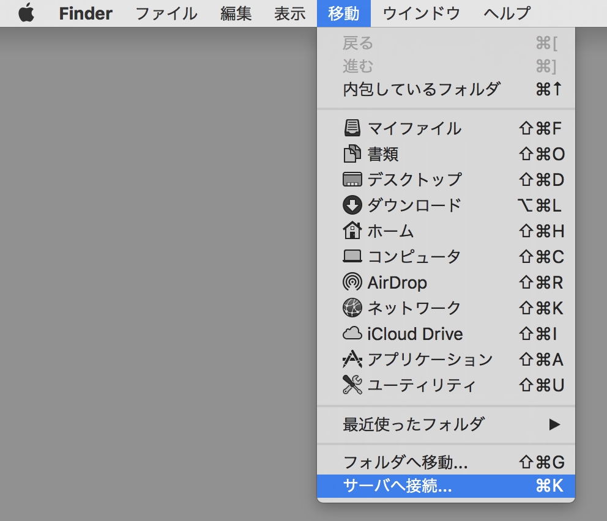The height and width of the screenshot is (521, 607).
Task: Click the Downloads (ダウンロード) arrow icon
Action: tap(352, 205)
